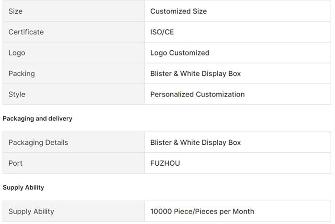Select the FUZHOU port value

click(x=165, y=163)
